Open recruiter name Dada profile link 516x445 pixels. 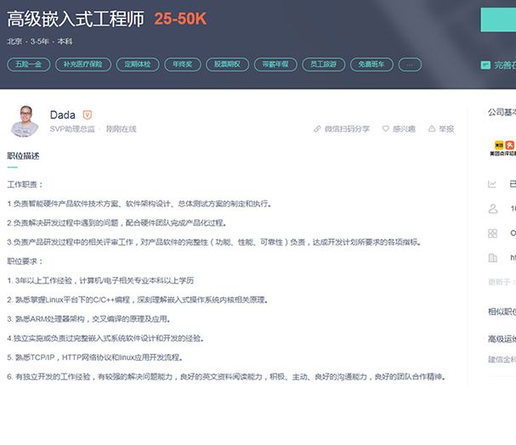[62, 115]
